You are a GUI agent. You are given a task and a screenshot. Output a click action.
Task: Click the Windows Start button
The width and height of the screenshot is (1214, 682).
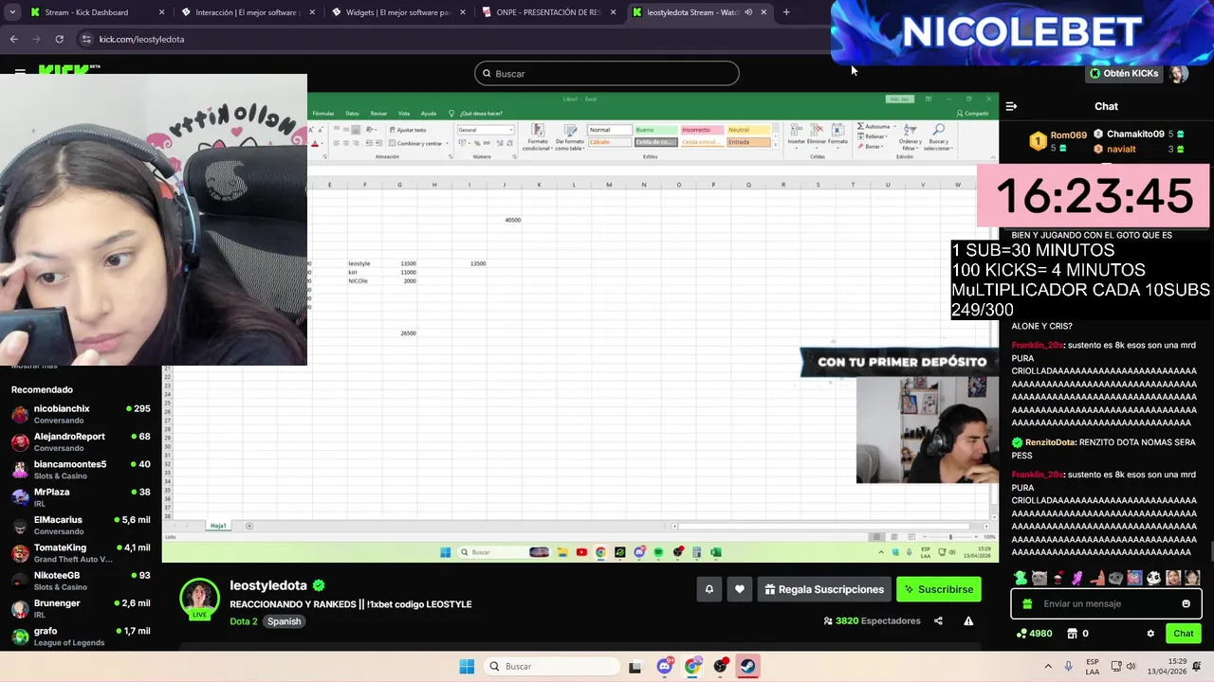(x=467, y=666)
